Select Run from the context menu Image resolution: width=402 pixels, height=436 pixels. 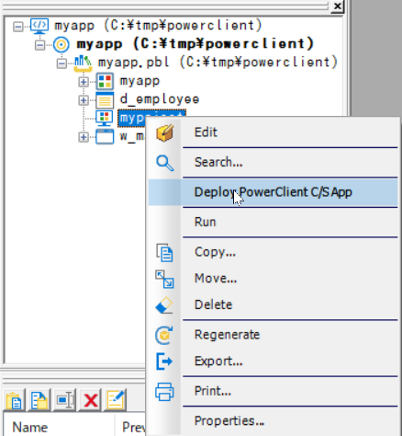coord(273,222)
